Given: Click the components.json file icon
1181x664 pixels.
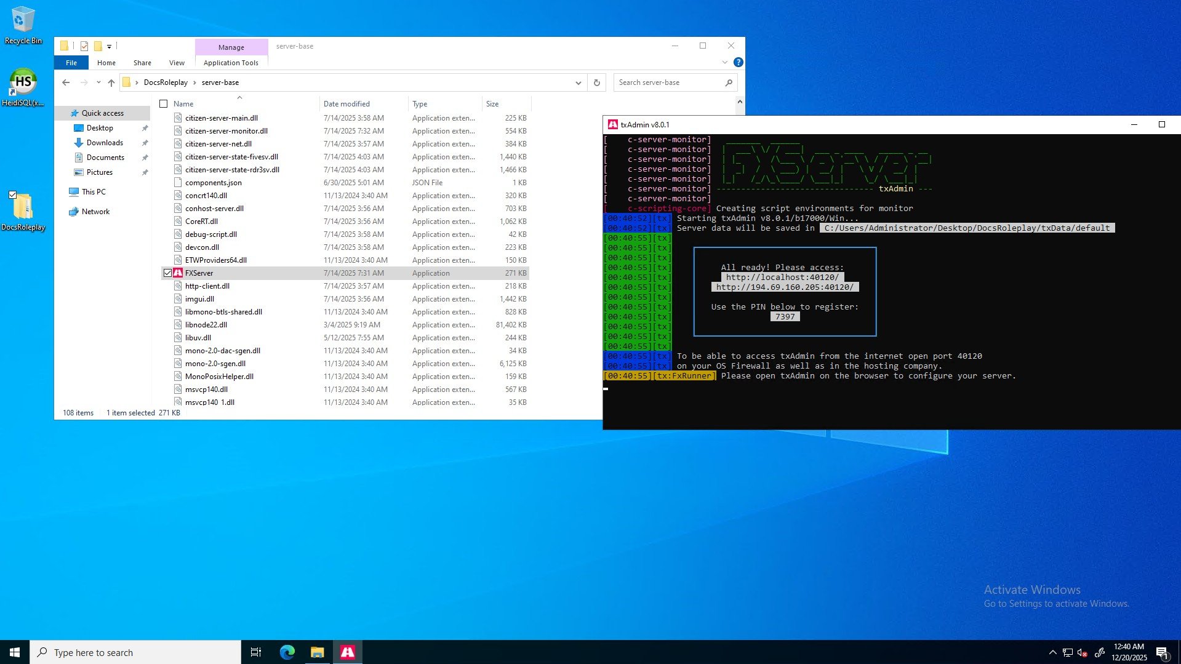Looking at the screenshot, I should tap(178, 183).
